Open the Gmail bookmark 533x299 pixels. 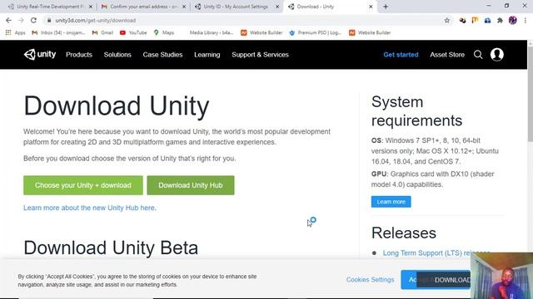pyautogui.click(x=102, y=32)
